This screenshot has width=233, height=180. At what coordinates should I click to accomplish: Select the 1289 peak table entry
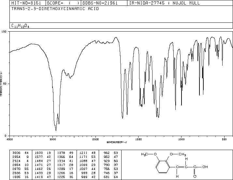coord(65,169)
